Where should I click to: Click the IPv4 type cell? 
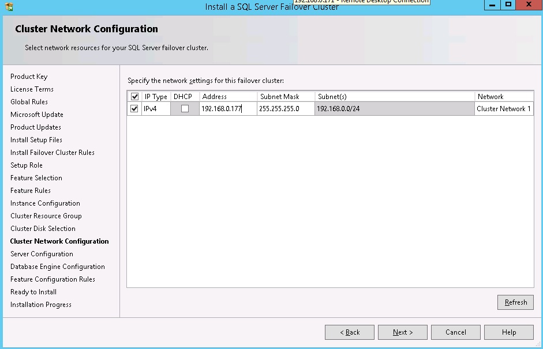pos(156,108)
